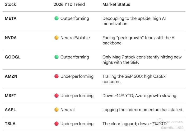Click the TSLA ticker symbol
Image resolution: width=187 pixels, height=132 pixels.
tap(10, 124)
